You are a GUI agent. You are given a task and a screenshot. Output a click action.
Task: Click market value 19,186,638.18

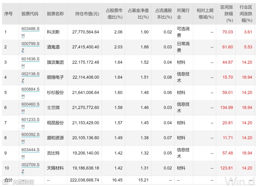[x=86, y=168]
